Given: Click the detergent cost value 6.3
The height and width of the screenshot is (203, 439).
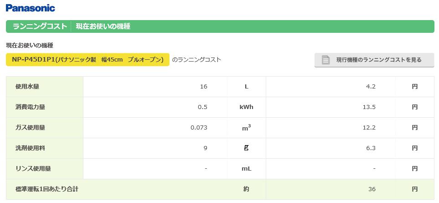Looking at the screenshot, I should coord(371,148).
